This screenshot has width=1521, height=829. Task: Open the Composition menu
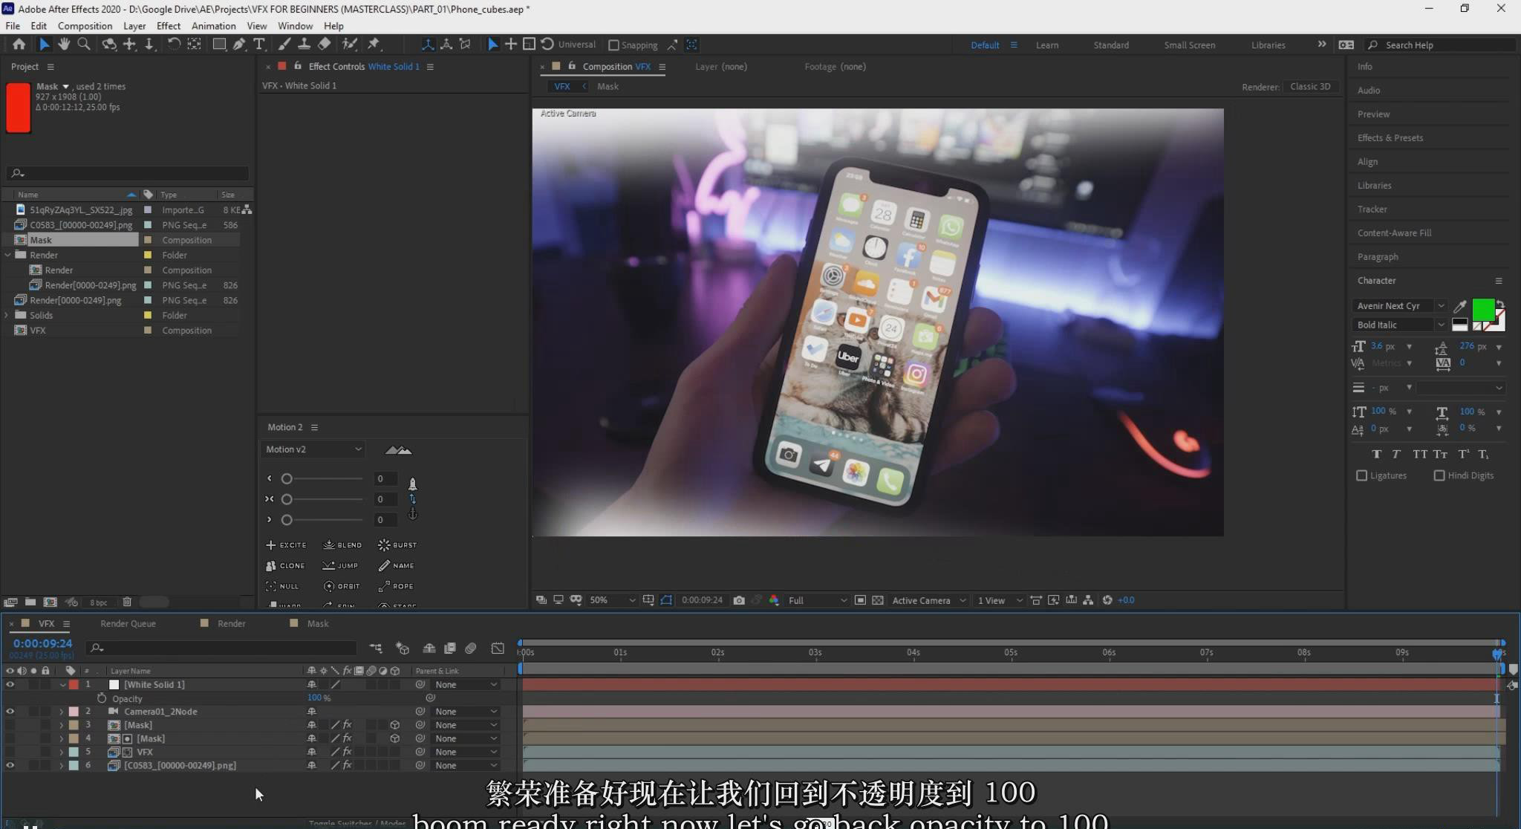pos(85,26)
